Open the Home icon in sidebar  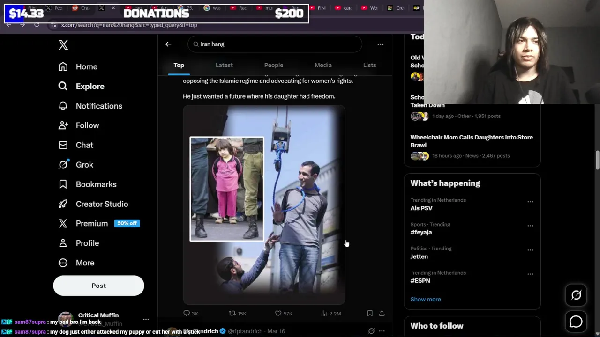click(x=63, y=66)
